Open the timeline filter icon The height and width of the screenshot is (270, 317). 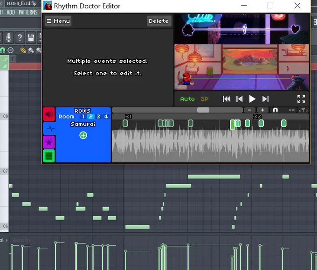point(303,110)
